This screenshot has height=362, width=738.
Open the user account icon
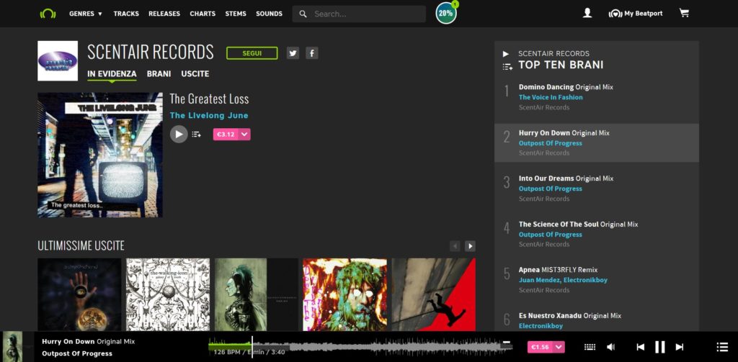(587, 13)
